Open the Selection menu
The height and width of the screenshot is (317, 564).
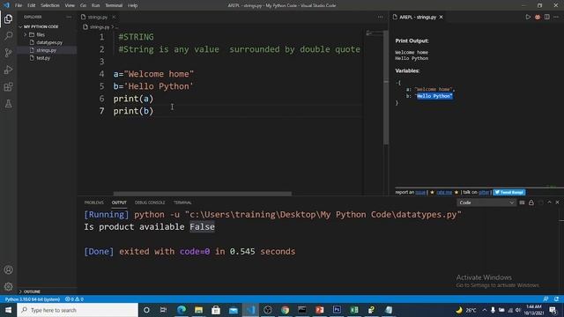click(x=50, y=5)
